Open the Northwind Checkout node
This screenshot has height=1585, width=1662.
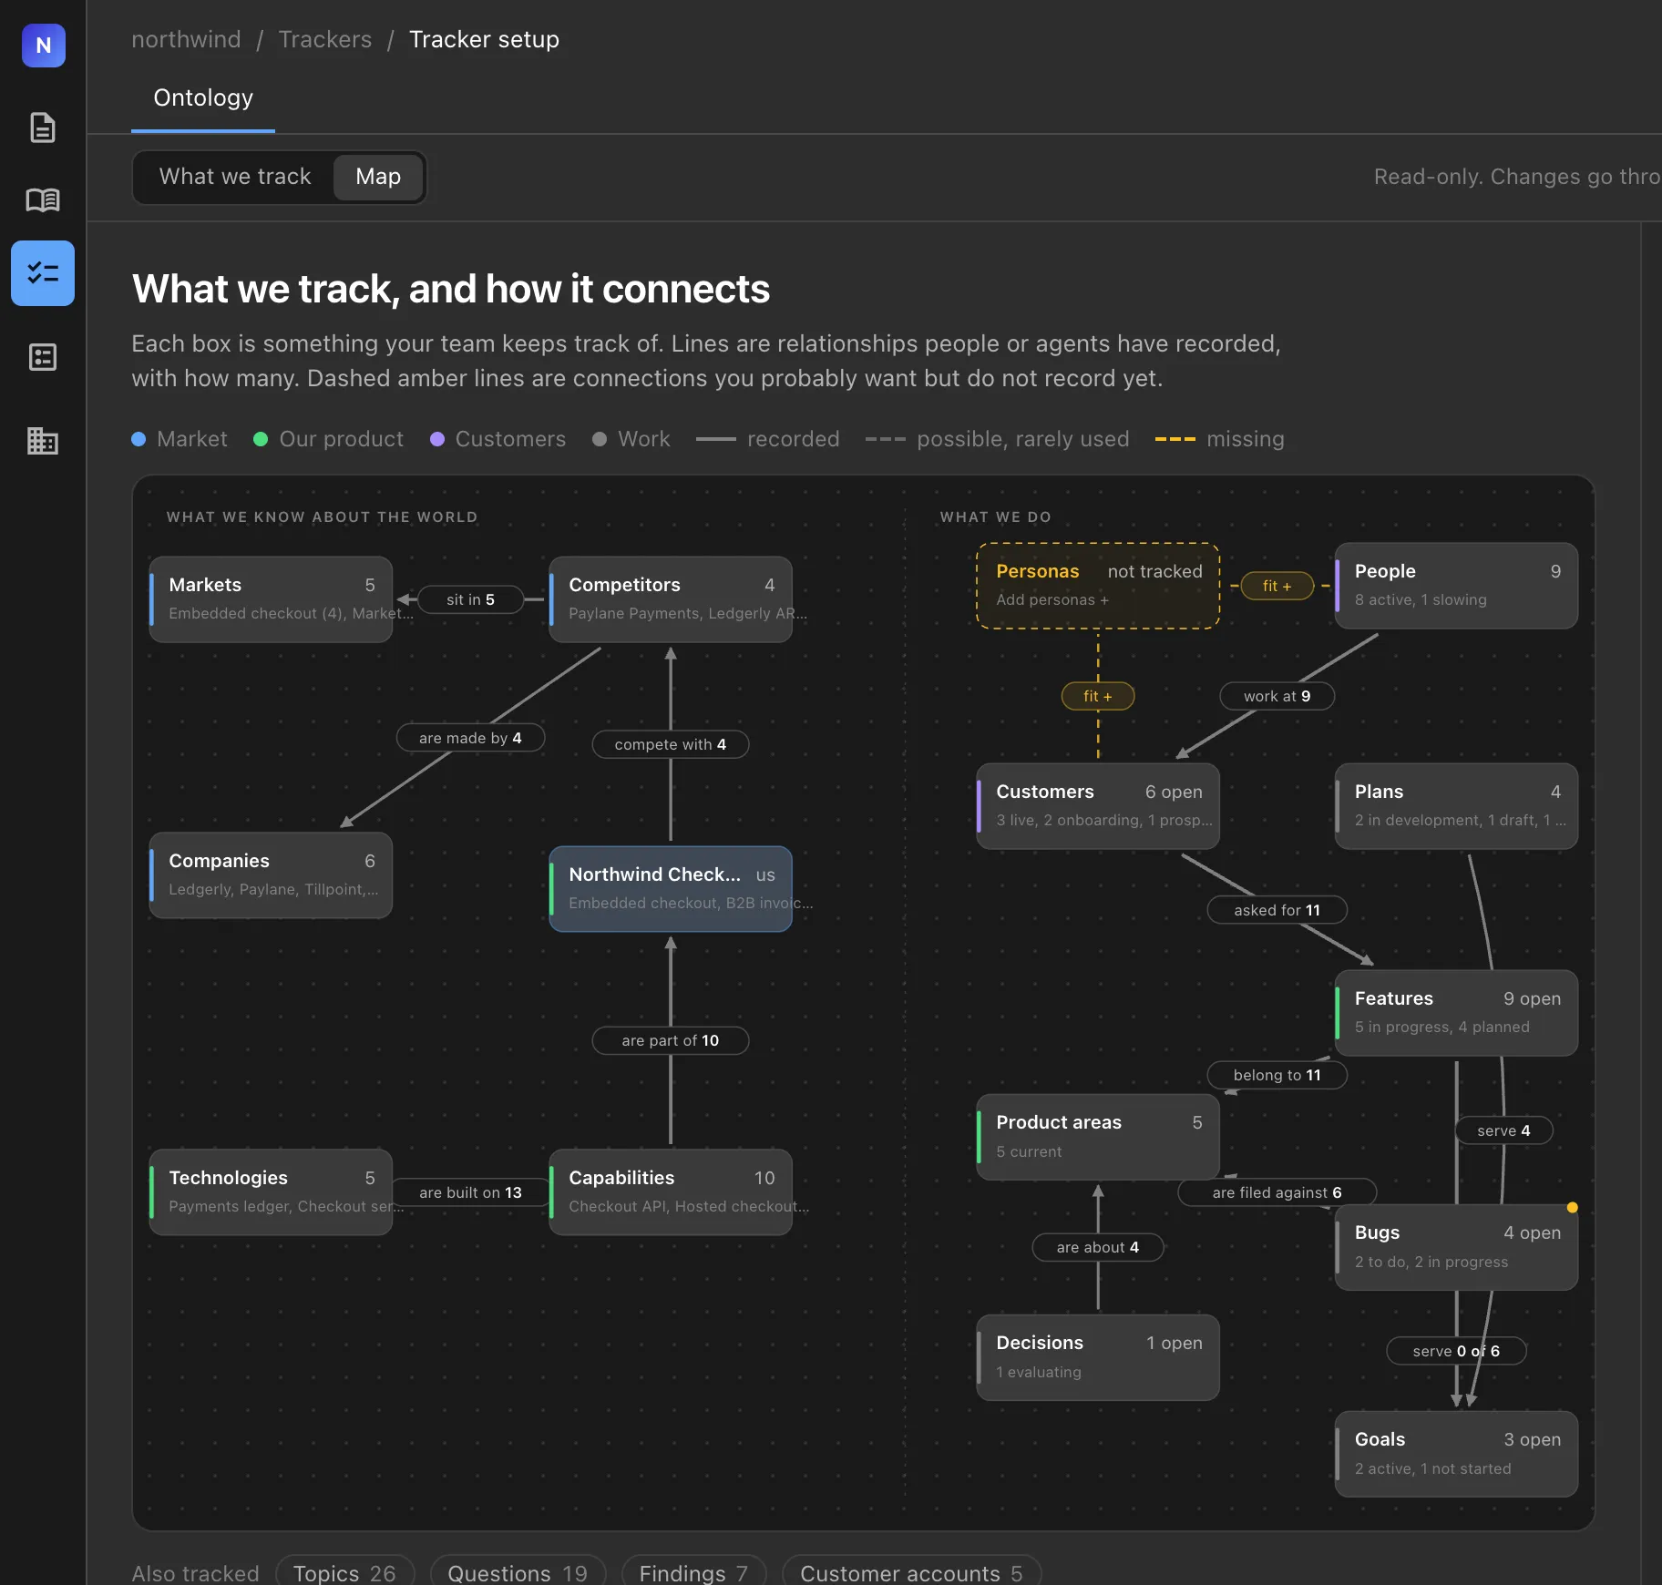click(671, 889)
